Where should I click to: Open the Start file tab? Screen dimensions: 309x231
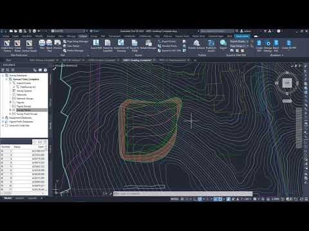[8, 60]
